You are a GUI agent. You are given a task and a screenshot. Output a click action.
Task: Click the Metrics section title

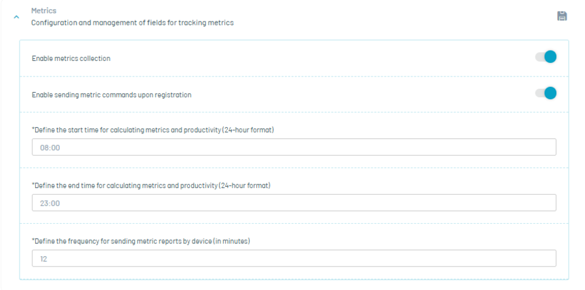click(x=44, y=10)
